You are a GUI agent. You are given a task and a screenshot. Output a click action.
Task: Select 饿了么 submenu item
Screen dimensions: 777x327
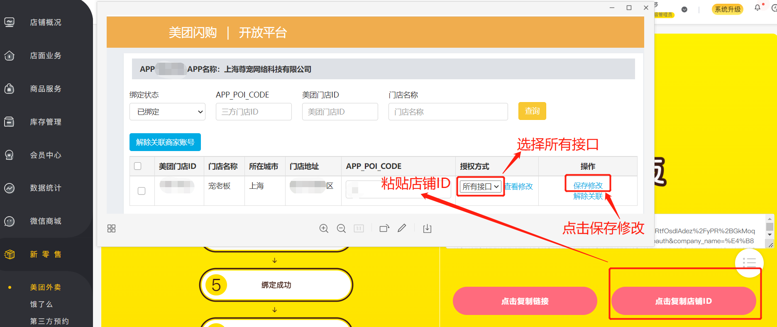pos(41,304)
